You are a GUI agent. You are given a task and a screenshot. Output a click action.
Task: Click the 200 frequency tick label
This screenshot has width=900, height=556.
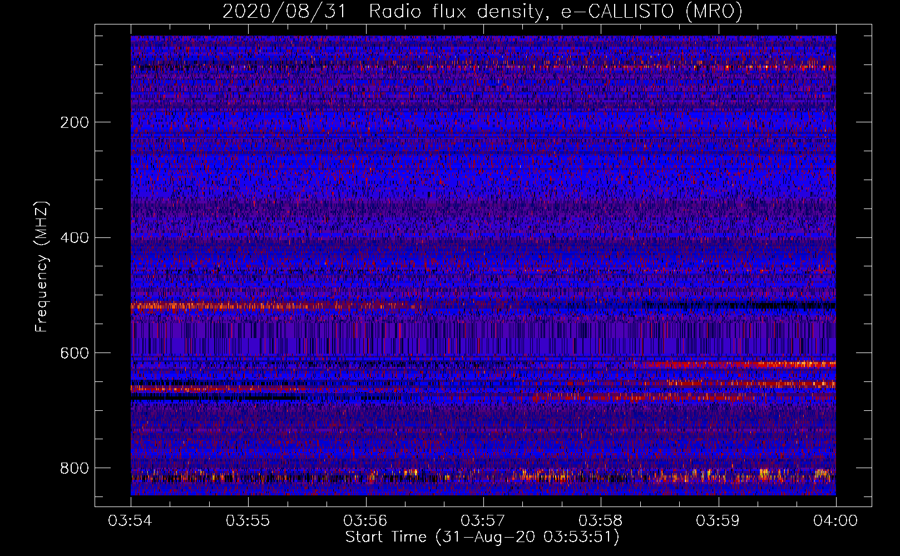click(75, 122)
